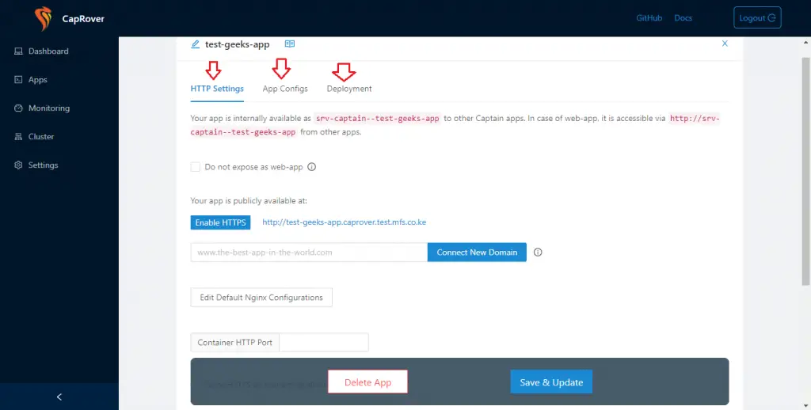Click the Container HTTP Port label
Viewport: 811px width, 410px height.
[234, 342]
